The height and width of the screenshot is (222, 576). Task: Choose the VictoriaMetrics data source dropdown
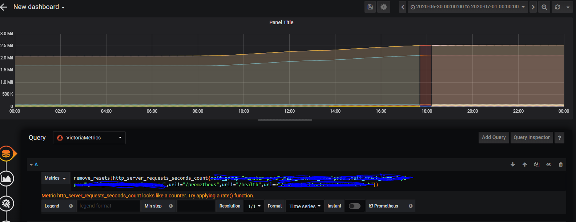point(89,138)
